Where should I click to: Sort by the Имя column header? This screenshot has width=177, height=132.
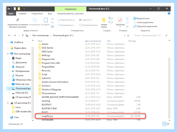[x=40, y=41]
